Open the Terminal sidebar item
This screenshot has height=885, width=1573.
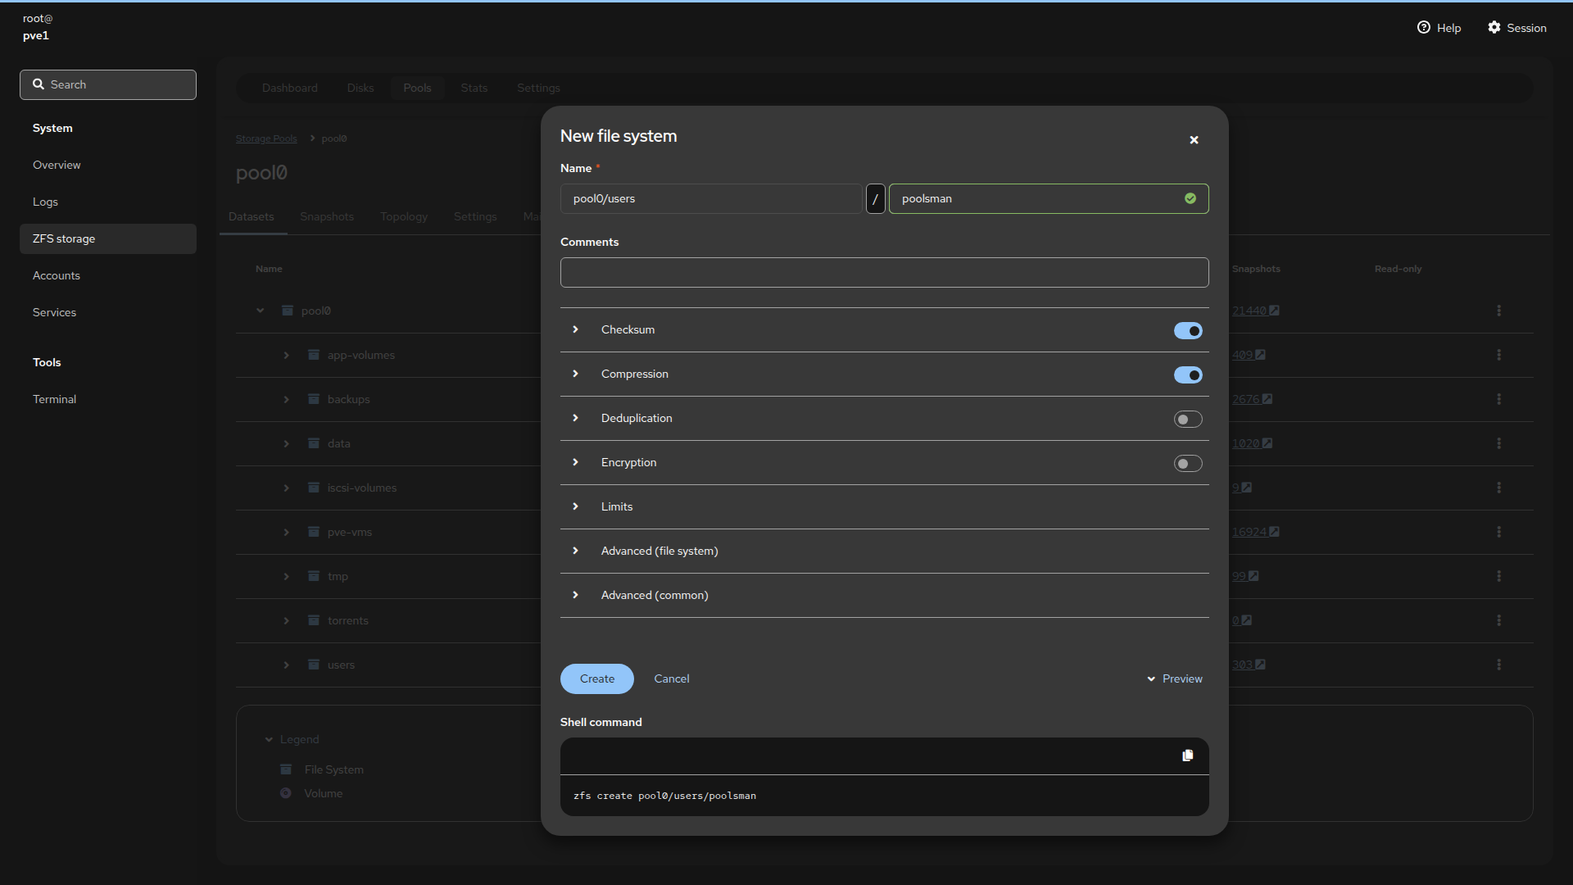coord(54,399)
